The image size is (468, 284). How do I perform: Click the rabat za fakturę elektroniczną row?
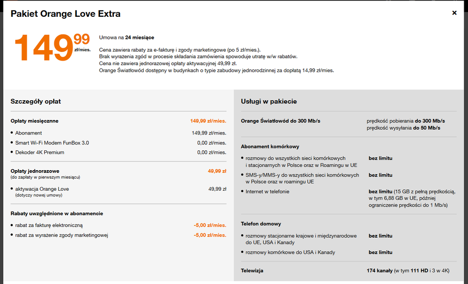(49, 225)
